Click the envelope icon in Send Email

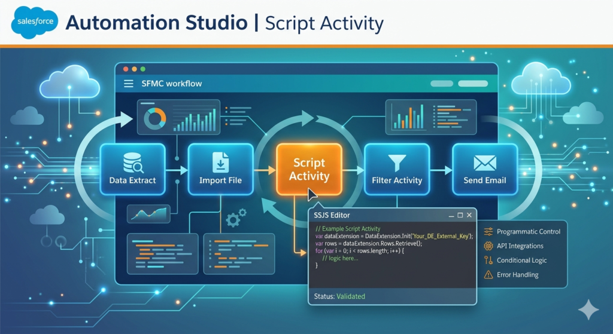[x=485, y=163]
